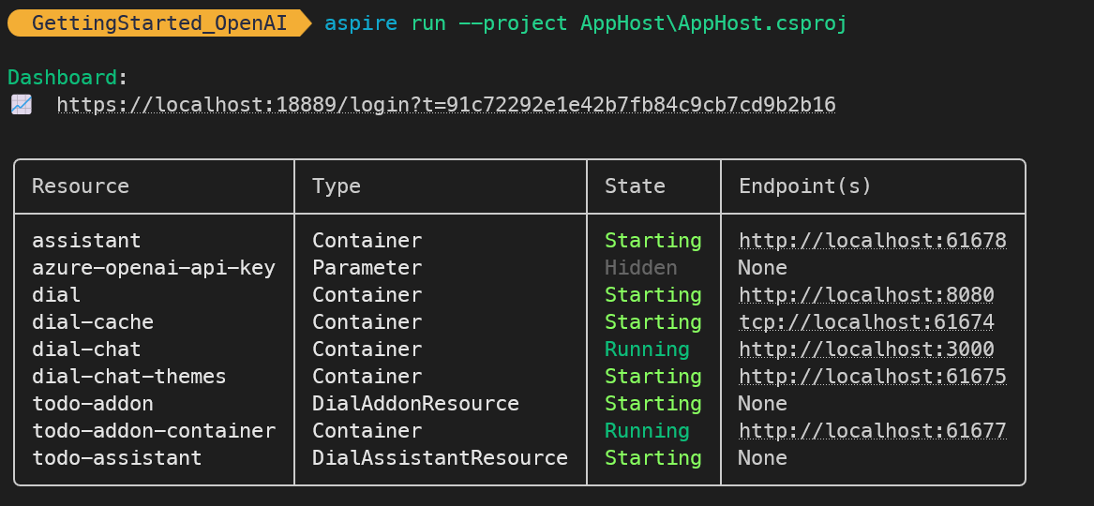The height and width of the screenshot is (506, 1094).
Task: Open the dashboard login URL link
Action: coord(446,105)
